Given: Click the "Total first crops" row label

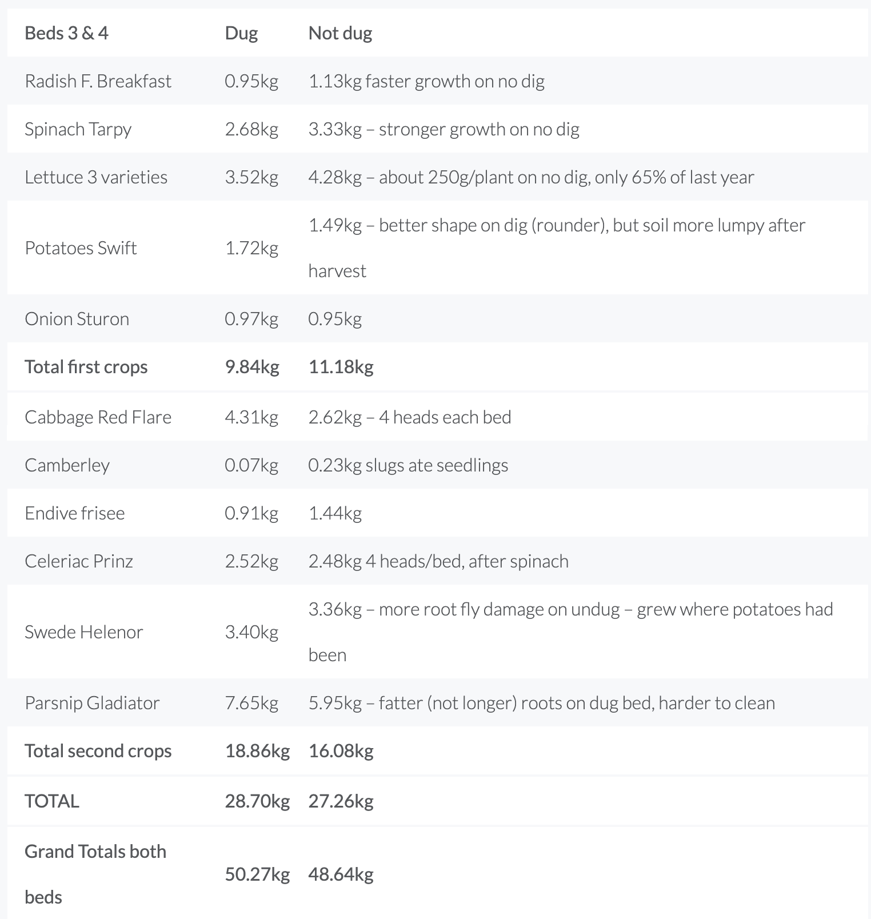Looking at the screenshot, I should pyautogui.click(x=86, y=367).
